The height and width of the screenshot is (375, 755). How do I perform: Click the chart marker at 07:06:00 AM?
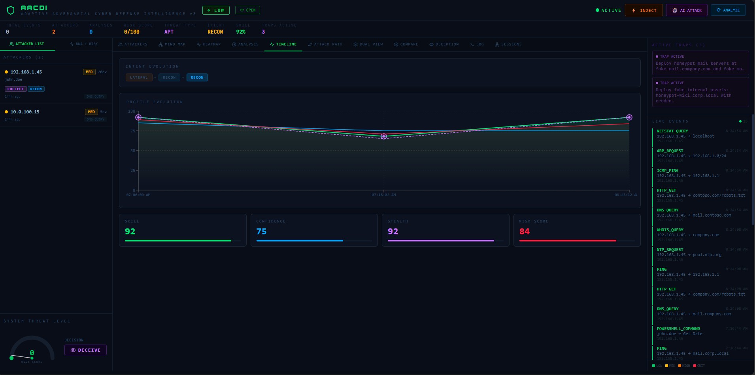pyautogui.click(x=138, y=117)
